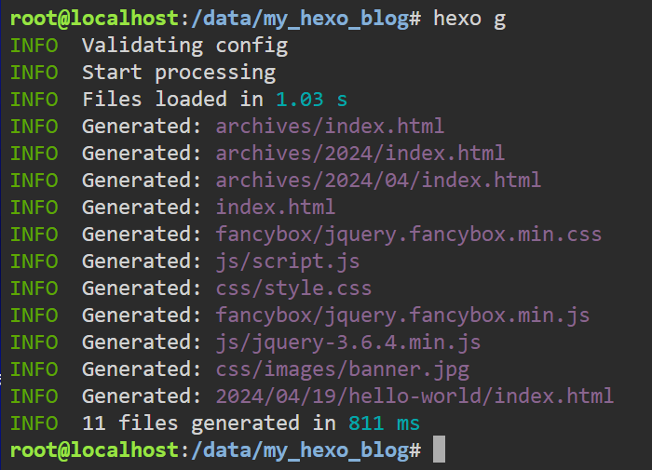Click the "hexo g" command text
652x470 pixels.
click(469, 19)
